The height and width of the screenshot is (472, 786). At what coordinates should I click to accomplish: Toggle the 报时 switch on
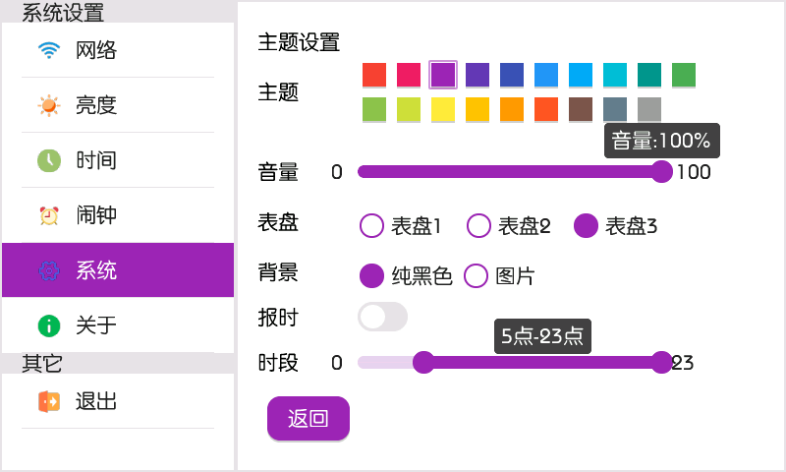(382, 317)
